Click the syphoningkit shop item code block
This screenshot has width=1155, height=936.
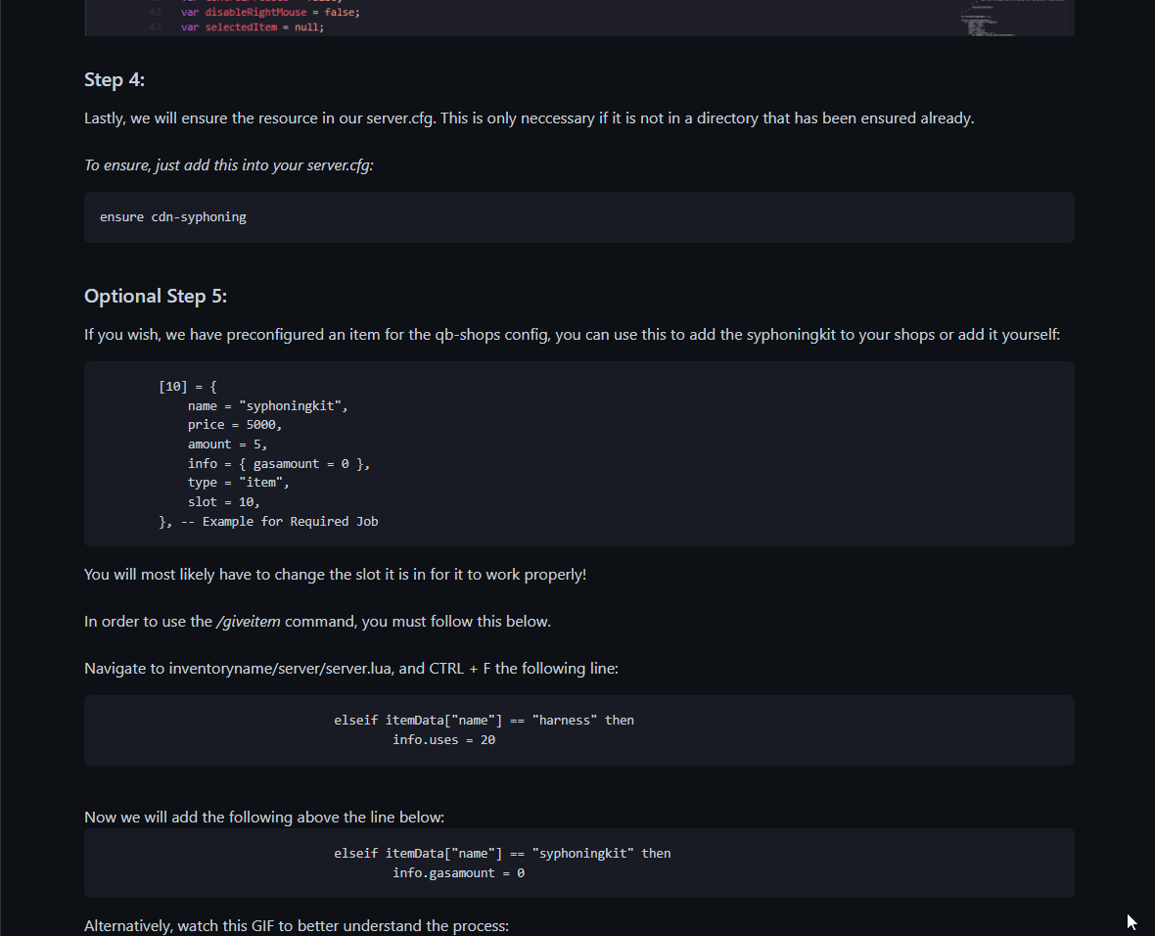(579, 454)
